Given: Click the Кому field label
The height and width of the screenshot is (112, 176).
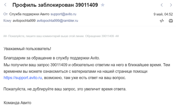Looking at the screenshot, I should point(7,21).
